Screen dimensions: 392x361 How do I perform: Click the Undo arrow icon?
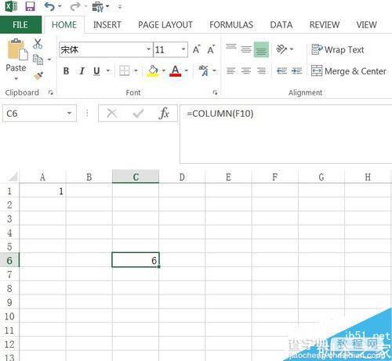point(49,6)
